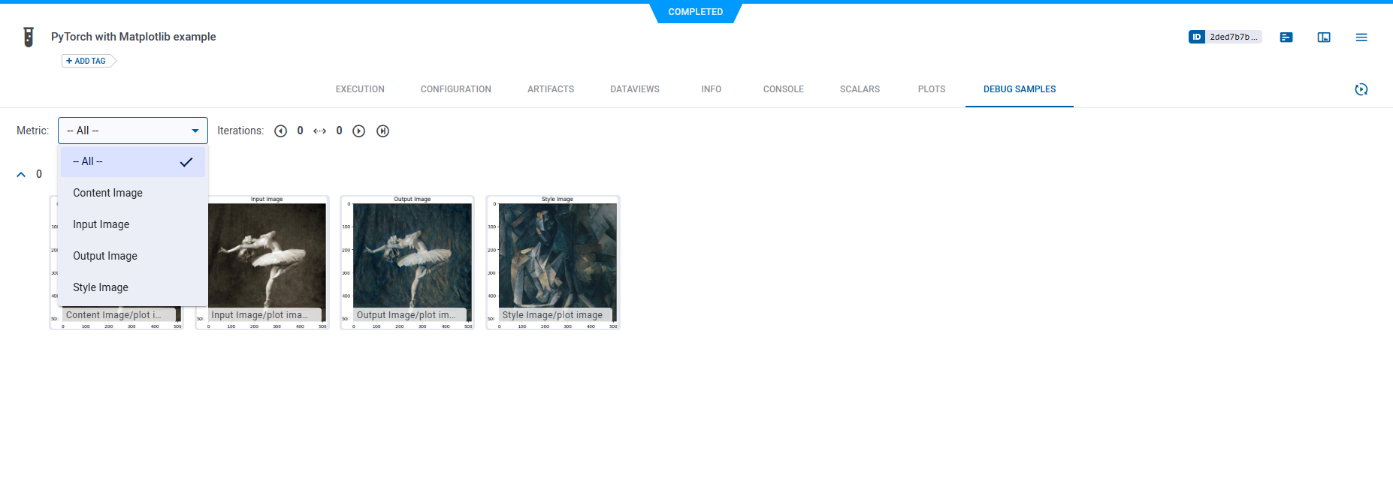Click the experiment flask icon
1393x493 pixels.
click(x=29, y=37)
